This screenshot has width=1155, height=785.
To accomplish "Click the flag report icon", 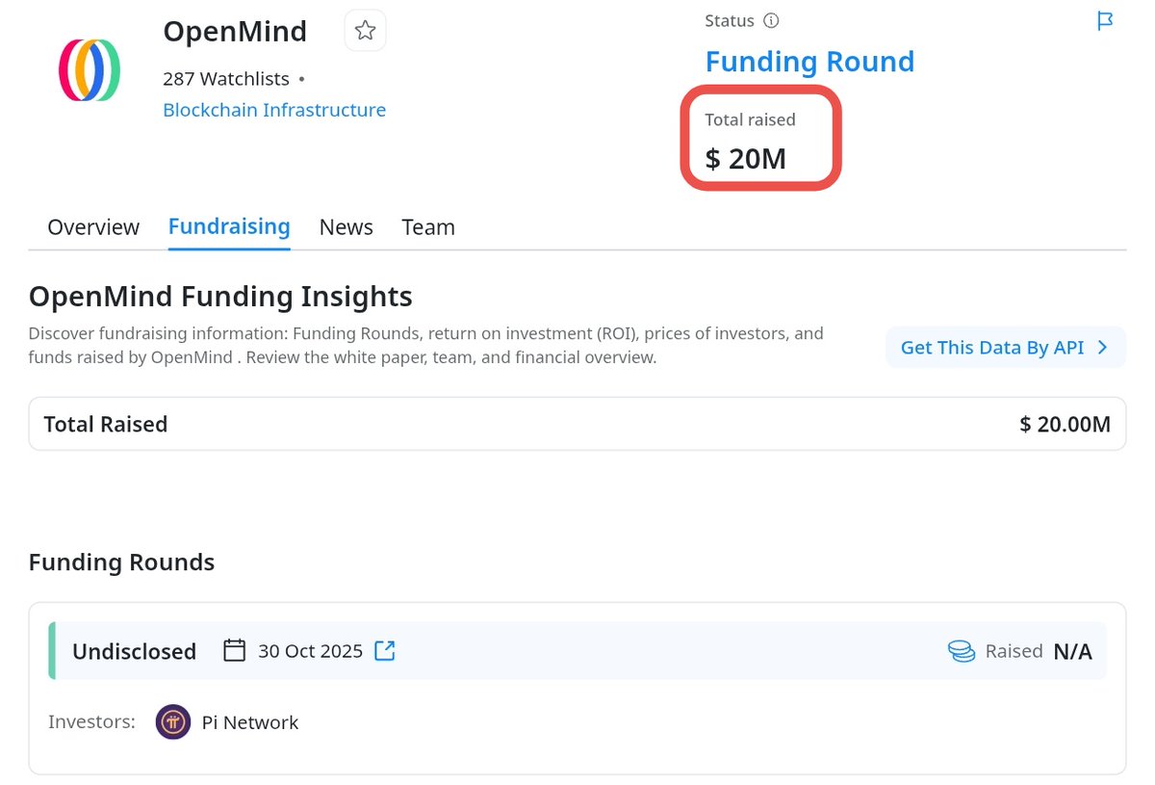I will pos(1105,21).
